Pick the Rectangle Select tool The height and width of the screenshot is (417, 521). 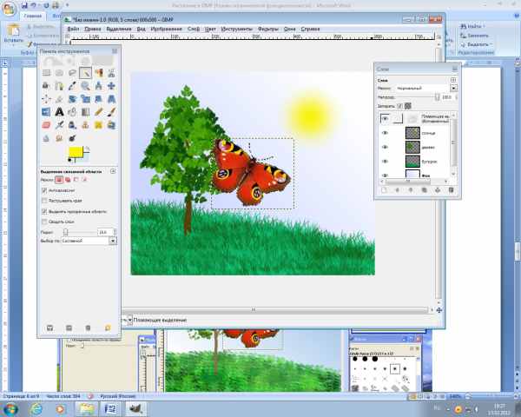[46, 74]
